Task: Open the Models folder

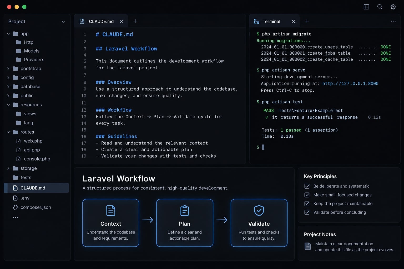Action: pyautogui.click(x=28, y=51)
